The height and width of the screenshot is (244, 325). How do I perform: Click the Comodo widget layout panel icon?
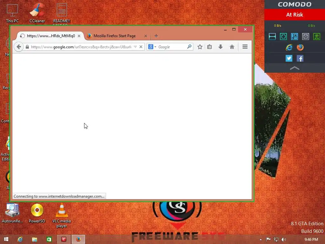pos(295,37)
